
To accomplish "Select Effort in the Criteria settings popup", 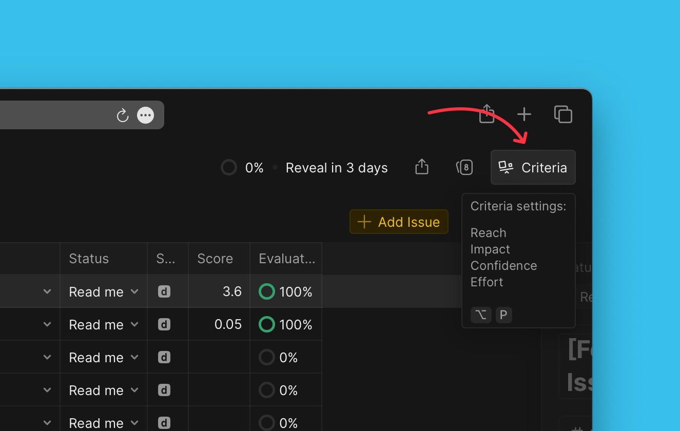I will [x=486, y=282].
